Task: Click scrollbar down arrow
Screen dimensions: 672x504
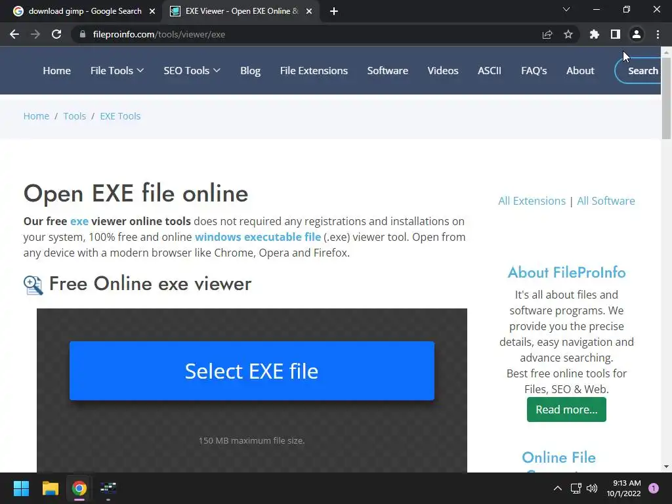Action: coord(666,467)
